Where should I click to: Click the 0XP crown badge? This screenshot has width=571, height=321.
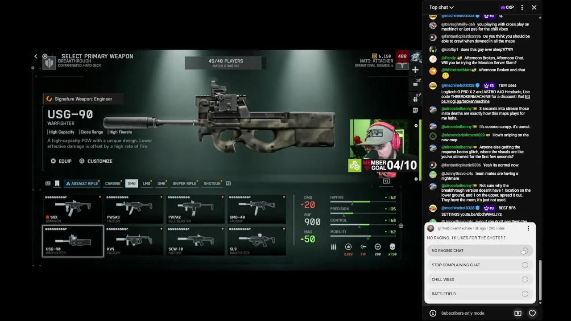507,7
